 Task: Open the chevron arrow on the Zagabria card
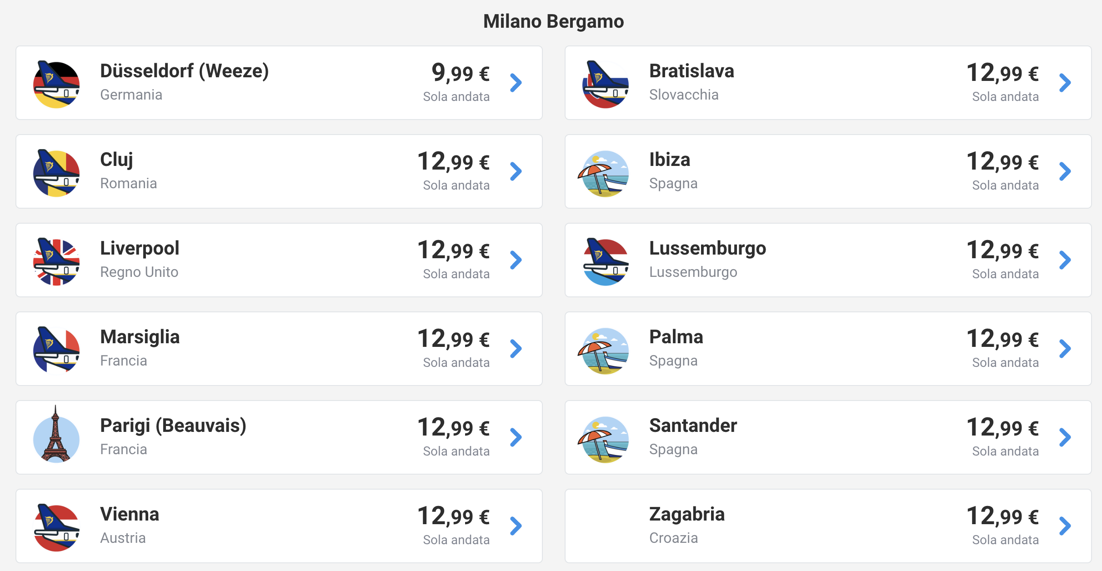click(x=1065, y=526)
